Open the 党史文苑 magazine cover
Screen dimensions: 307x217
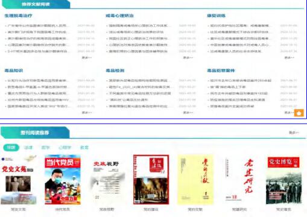point(19,180)
